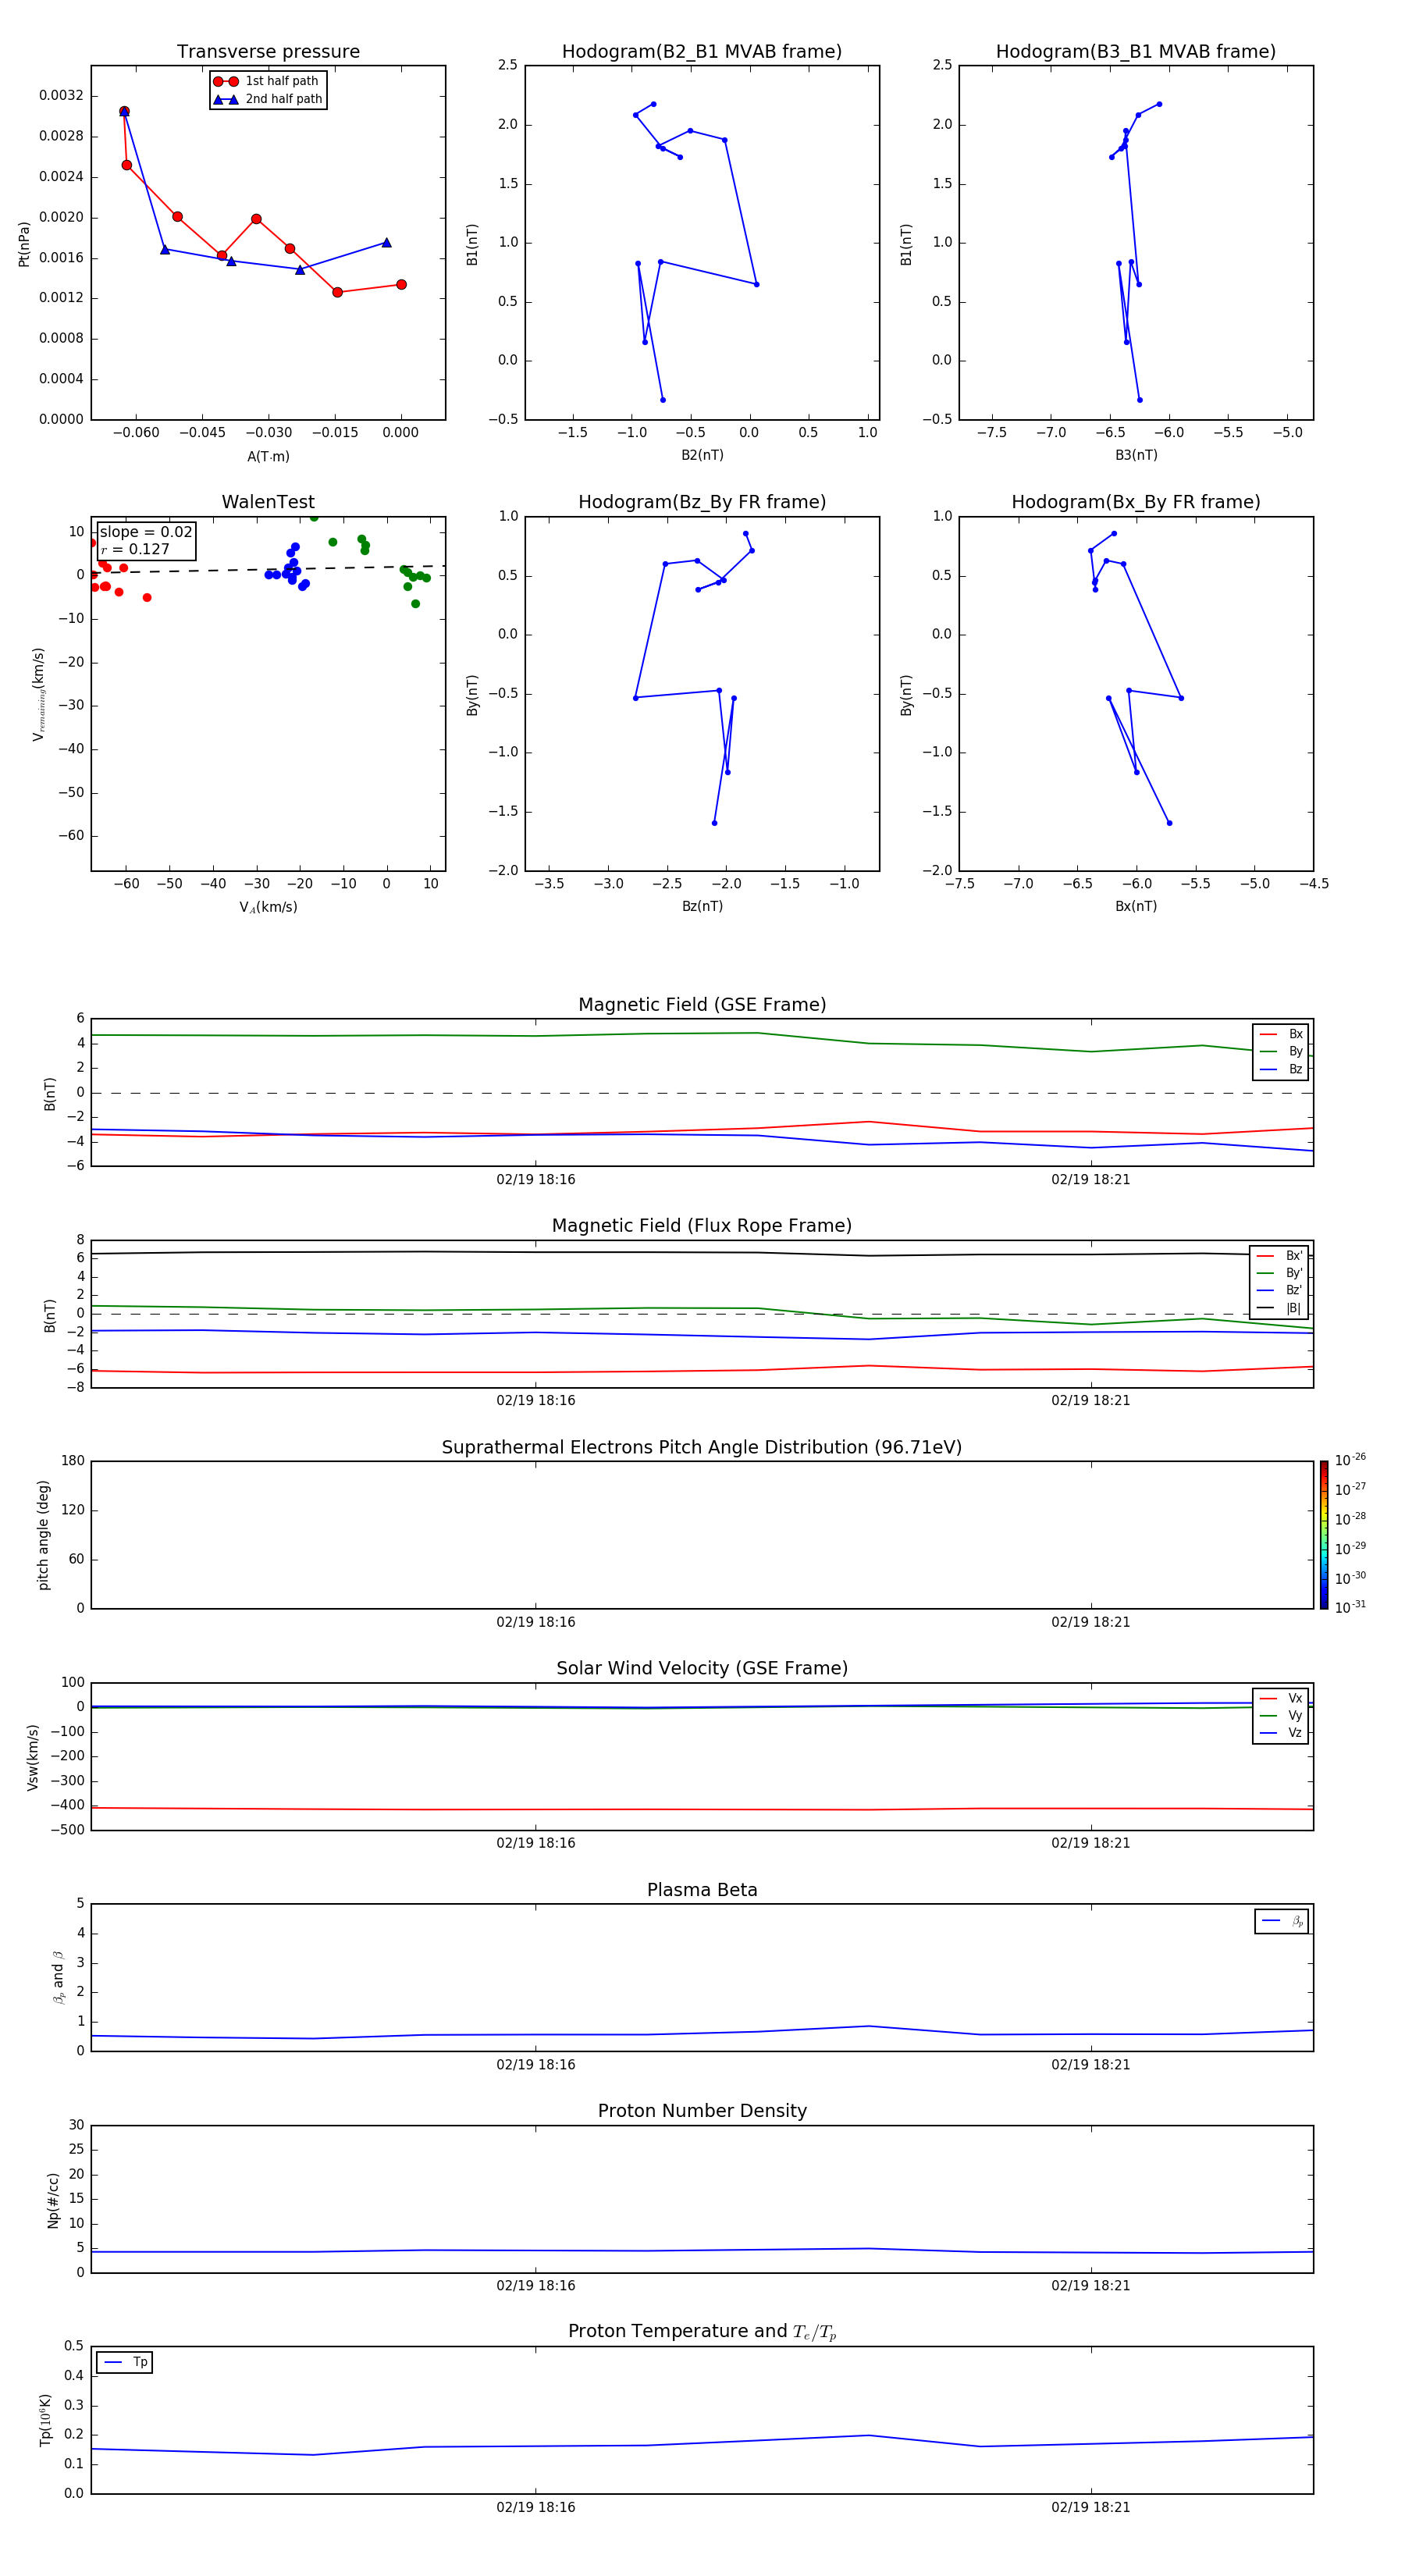Click the 'Hodogram(B3_B1 MVAB frame)' title
The width and height of the screenshot is (1405, 2576).
1136,52
